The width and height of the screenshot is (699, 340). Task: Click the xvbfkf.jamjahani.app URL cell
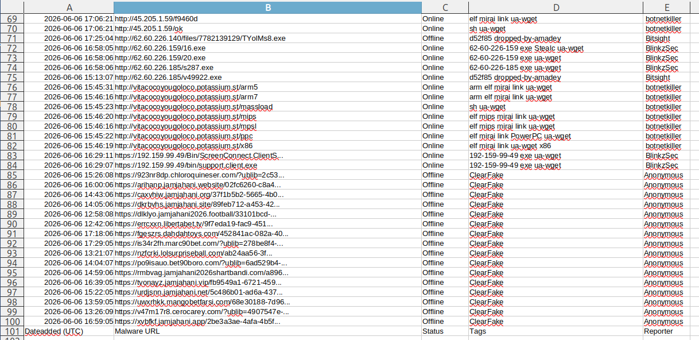click(x=267, y=322)
